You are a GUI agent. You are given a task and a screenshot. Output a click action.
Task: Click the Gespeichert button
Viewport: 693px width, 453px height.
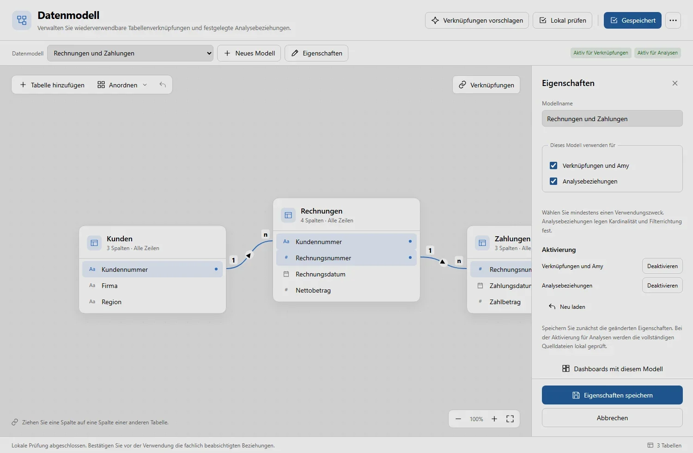632,20
